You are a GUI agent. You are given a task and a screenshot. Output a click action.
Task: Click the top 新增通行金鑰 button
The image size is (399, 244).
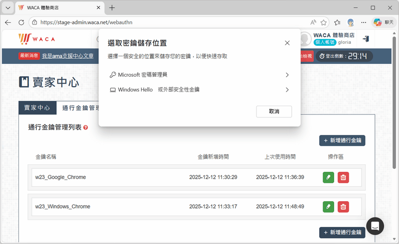tap(342, 140)
